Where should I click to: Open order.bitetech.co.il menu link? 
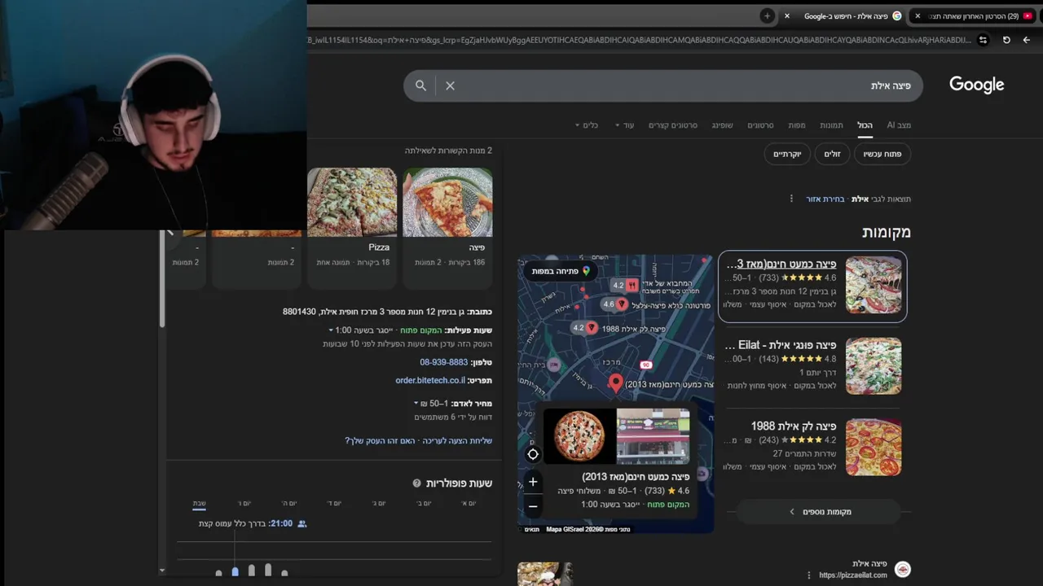pyautogui.click(x=430, y=380)
